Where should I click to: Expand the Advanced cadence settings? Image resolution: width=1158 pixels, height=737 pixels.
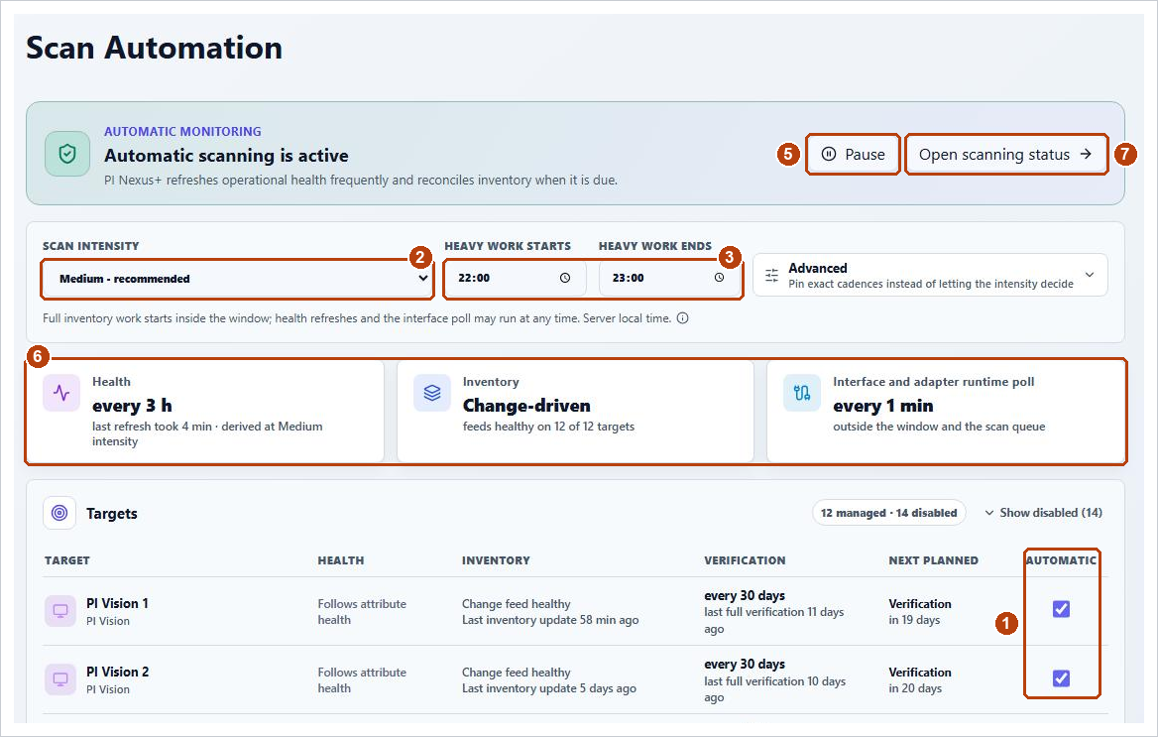930,275
